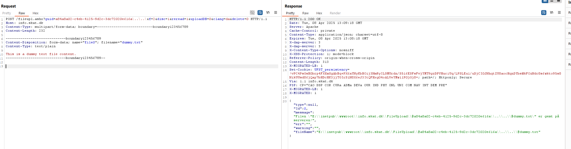Click the "HTTP/1.1 200 OK" status line
The width and height of the screenshot is (571, 149).
click(x=305, y=19)
